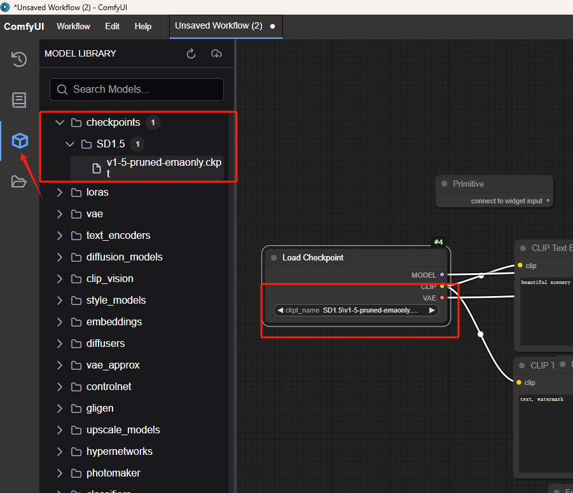The image size is (573, 493).
Task: Open the queue history sidebar icon
Action: pos(19,59)
